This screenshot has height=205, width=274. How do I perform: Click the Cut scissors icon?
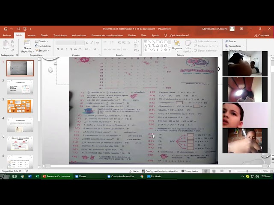coord(12,41)
